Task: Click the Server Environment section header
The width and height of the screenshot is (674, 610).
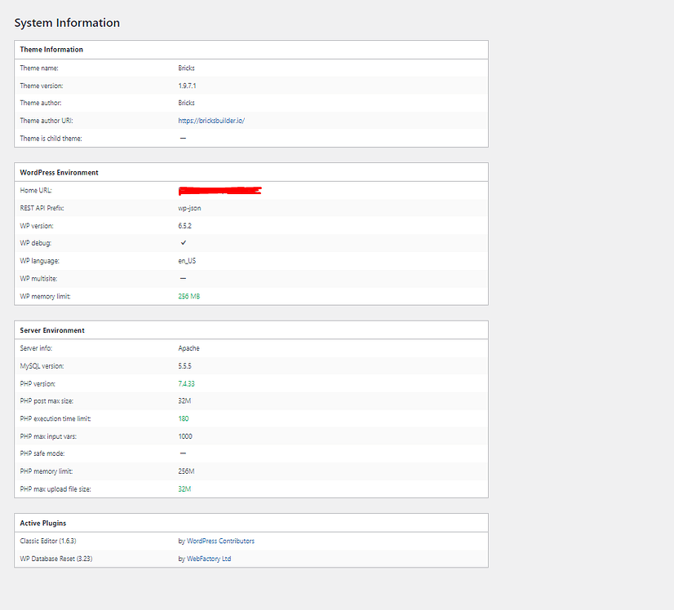Action: coord(52,330)
